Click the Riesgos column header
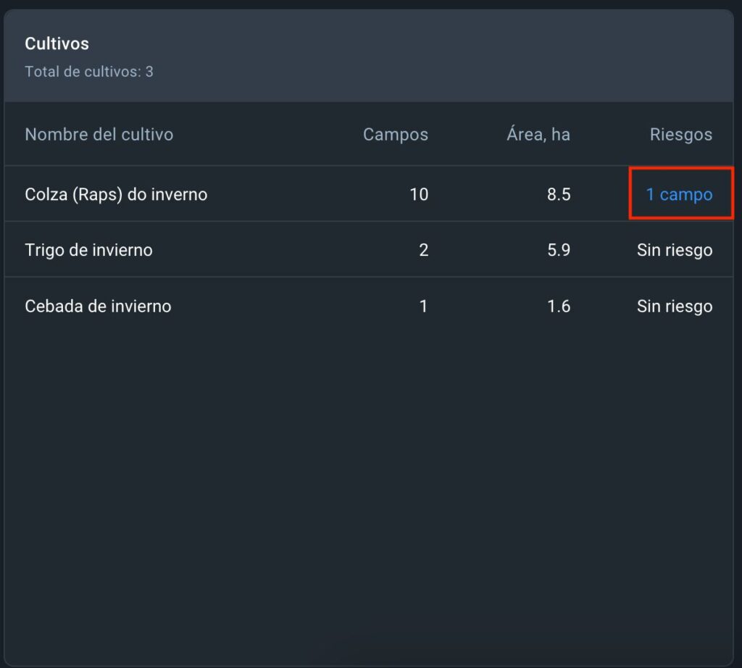Viewport: 742px width, 668px height. (680, 134)
